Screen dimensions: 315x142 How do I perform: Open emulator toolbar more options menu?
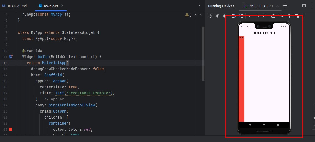304,16
